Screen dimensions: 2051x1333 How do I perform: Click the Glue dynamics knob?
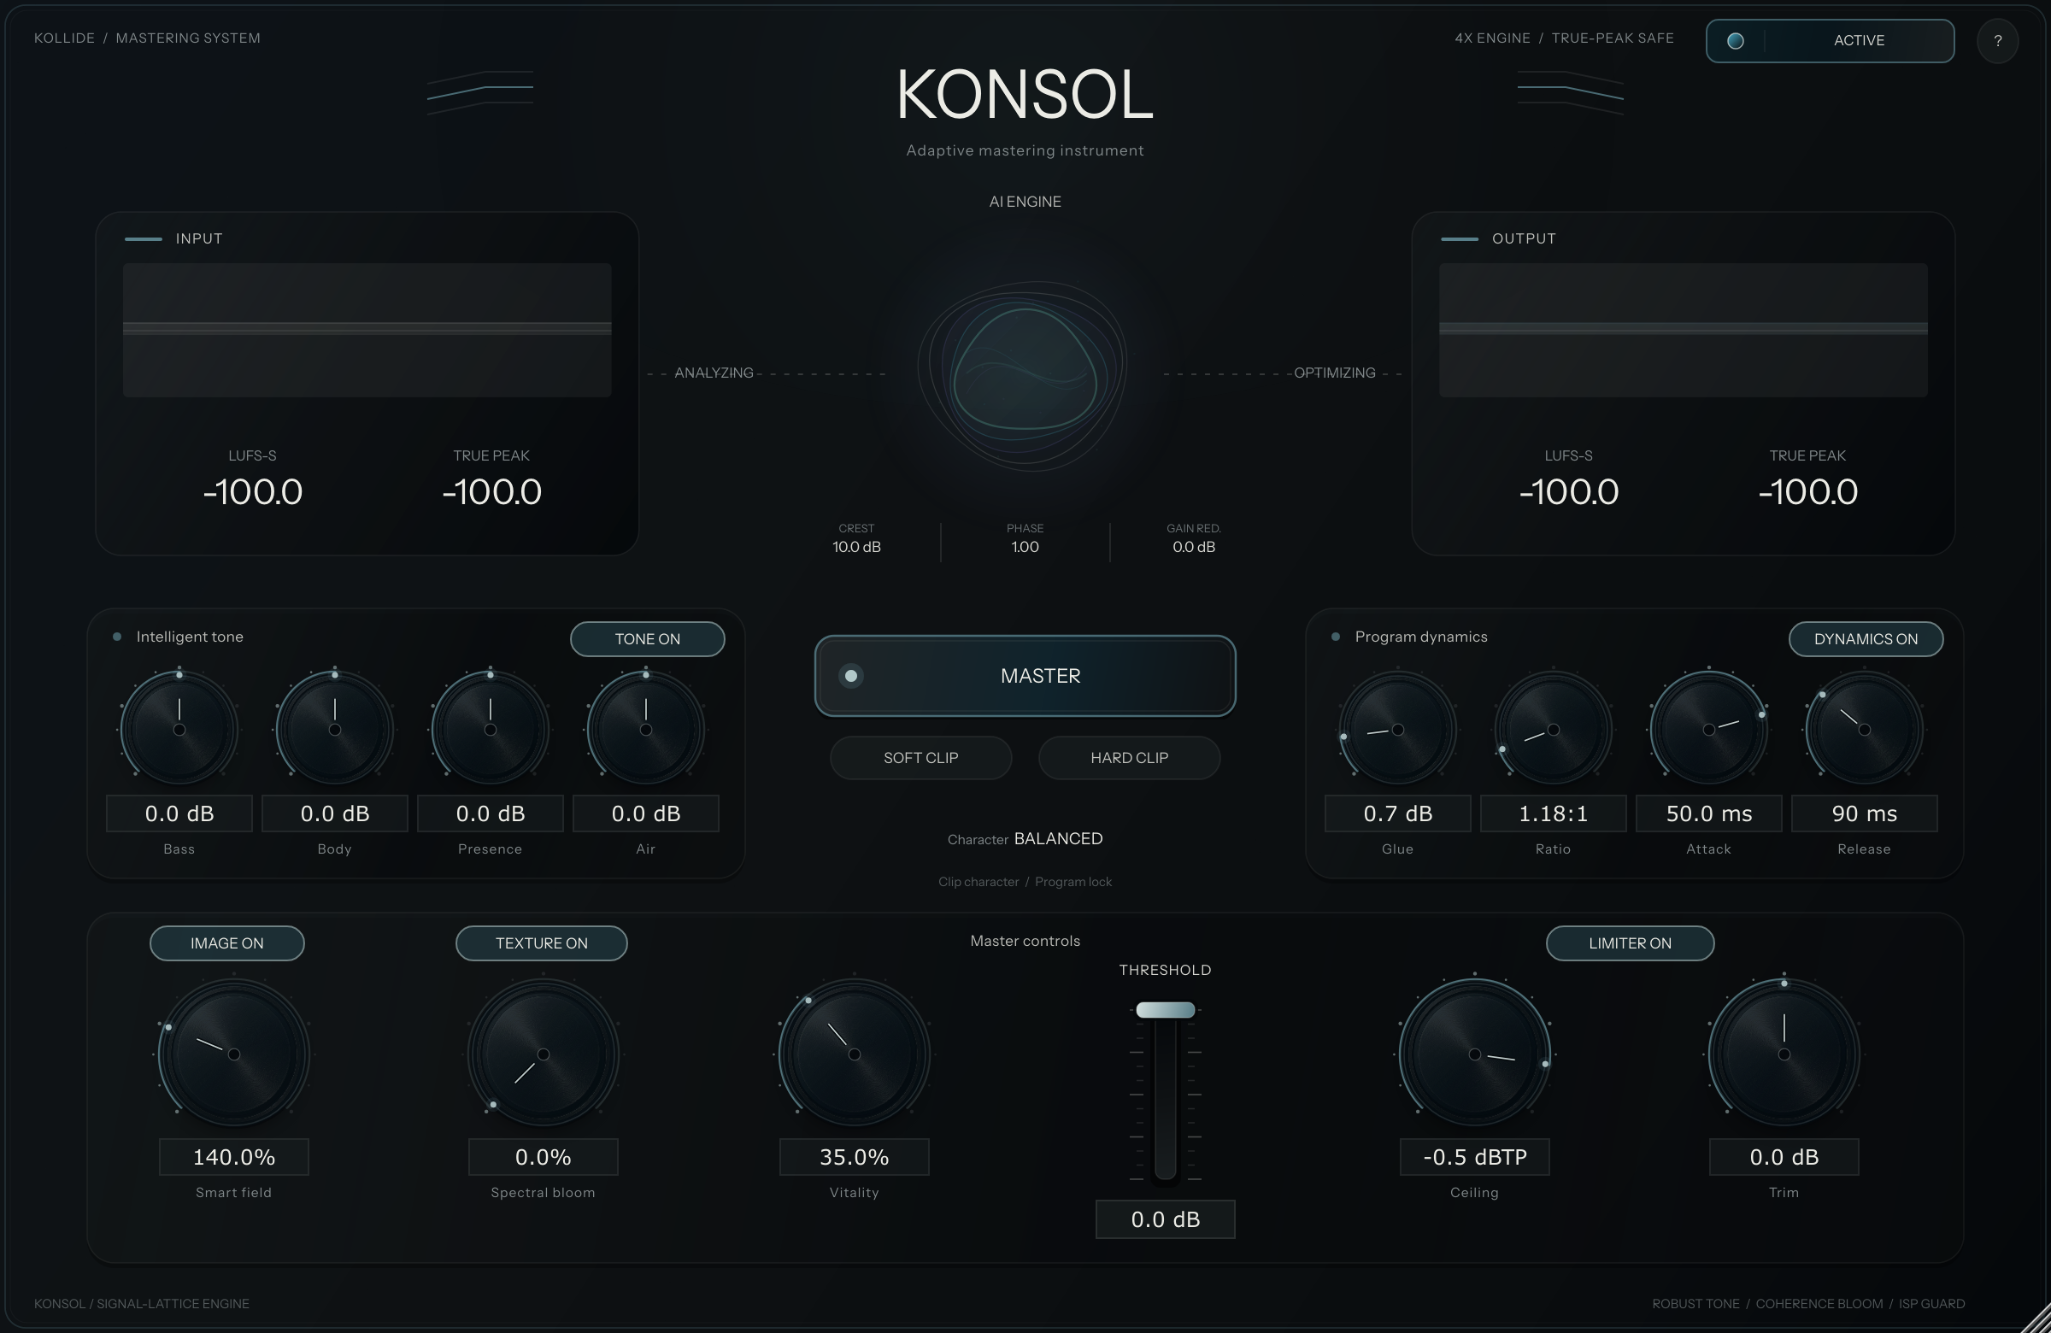[1398, 729]
